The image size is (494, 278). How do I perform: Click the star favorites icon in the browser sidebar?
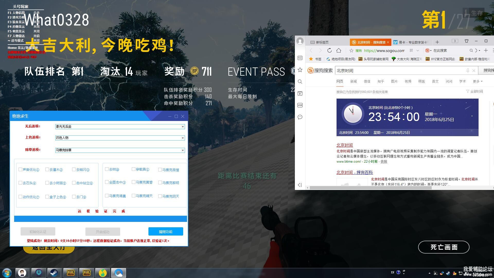300,70
